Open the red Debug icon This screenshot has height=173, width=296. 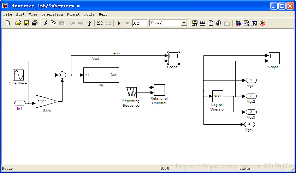(x=262, y=23)
